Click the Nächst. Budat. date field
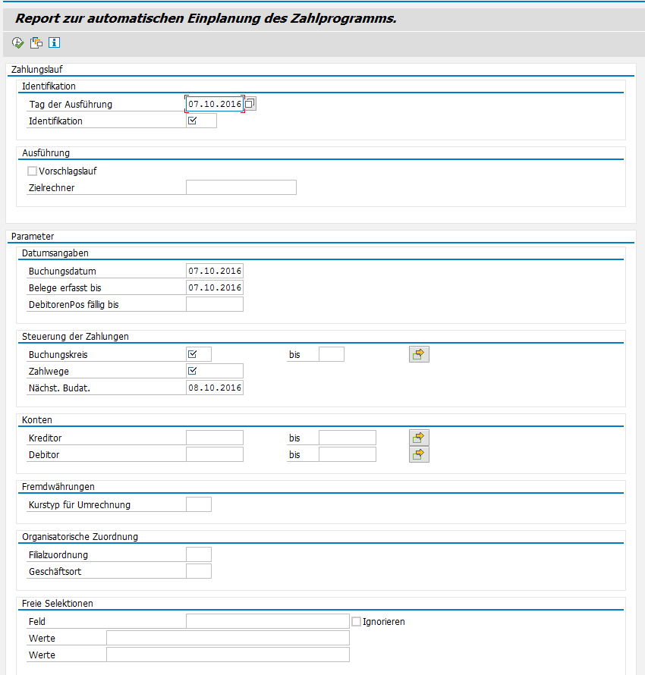The image size is (645, 675). pyautogui.click(x=214, y=388)
